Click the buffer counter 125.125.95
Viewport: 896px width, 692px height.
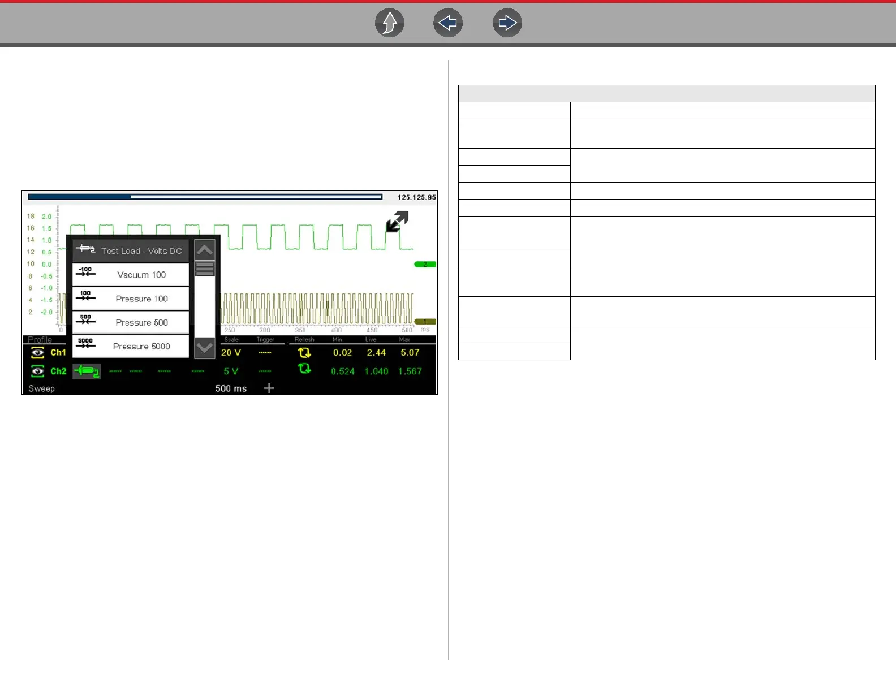click(x=416, y=197)
